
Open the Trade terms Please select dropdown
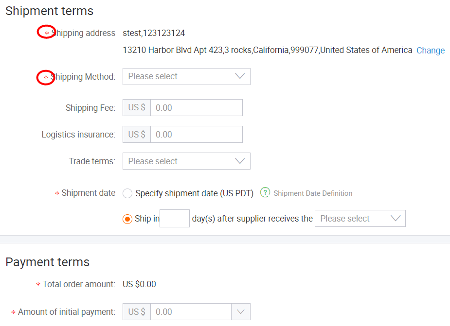click(x=186, y=161)
